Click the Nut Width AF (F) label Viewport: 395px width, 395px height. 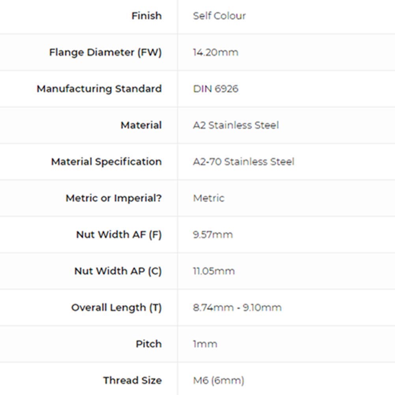click(x=119, y=235)
